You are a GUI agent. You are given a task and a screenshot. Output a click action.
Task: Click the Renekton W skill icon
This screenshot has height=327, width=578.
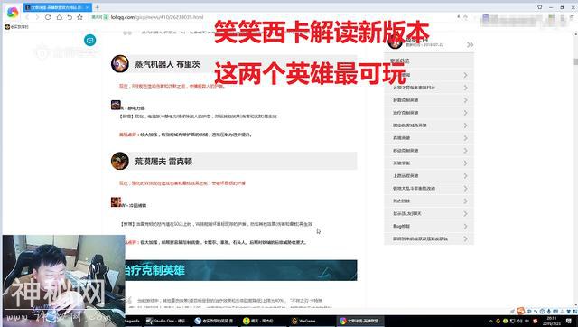[116, 202]
